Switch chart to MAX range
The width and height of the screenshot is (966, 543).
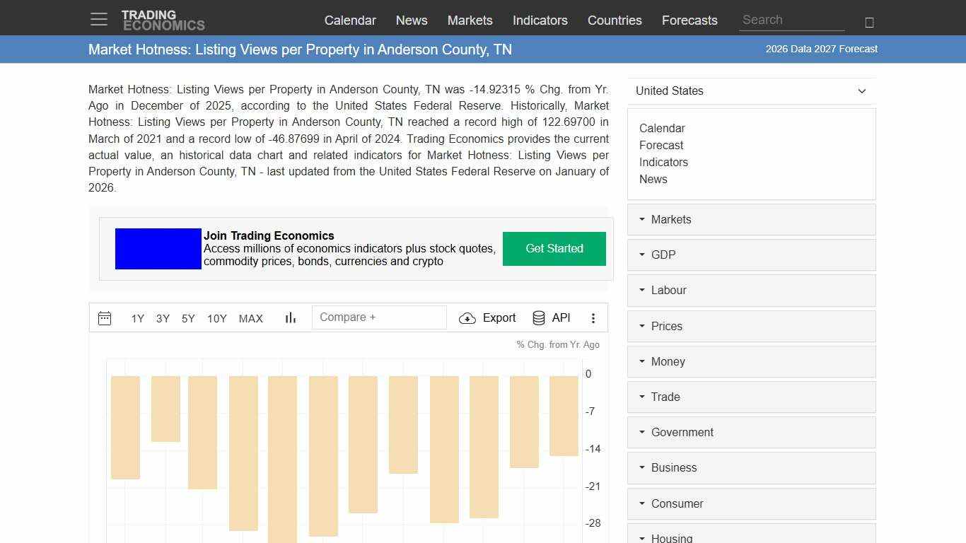[x=250, y=319]
